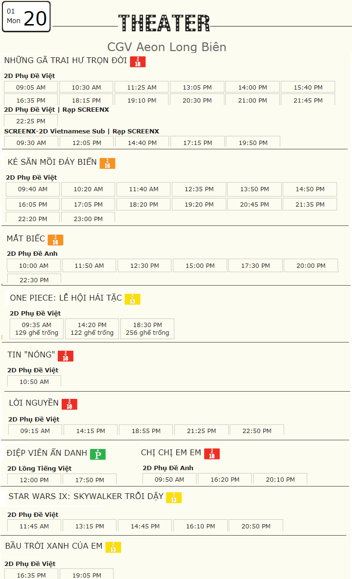This screenshot has height=579, width=352.
Task: Choose the Star Wars IX 16:10 PM showtime
Action: [x=200, y=526]
